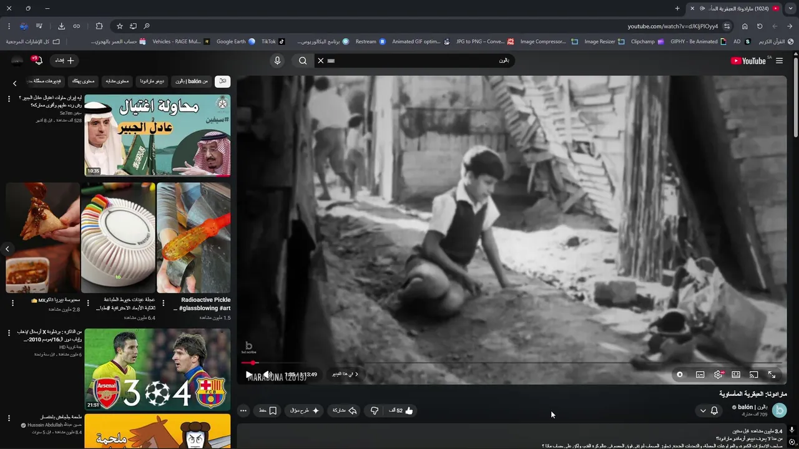Image resolution: width=799 pixels, height=449 pixels.
Task: Open subscription notification bell dropdown
Action: pos(709,410)
